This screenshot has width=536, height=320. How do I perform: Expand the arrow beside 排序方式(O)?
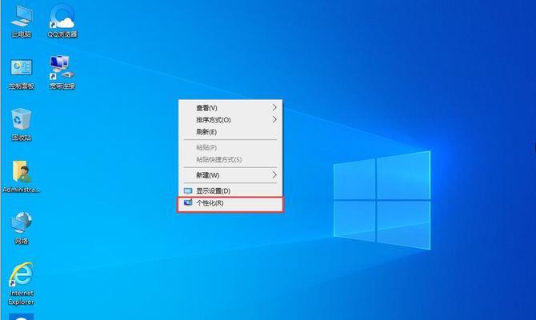coord(274,120)
